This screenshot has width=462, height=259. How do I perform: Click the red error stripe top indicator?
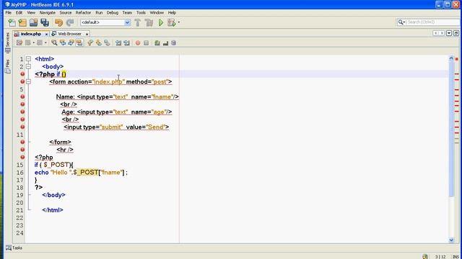point(457,59)
